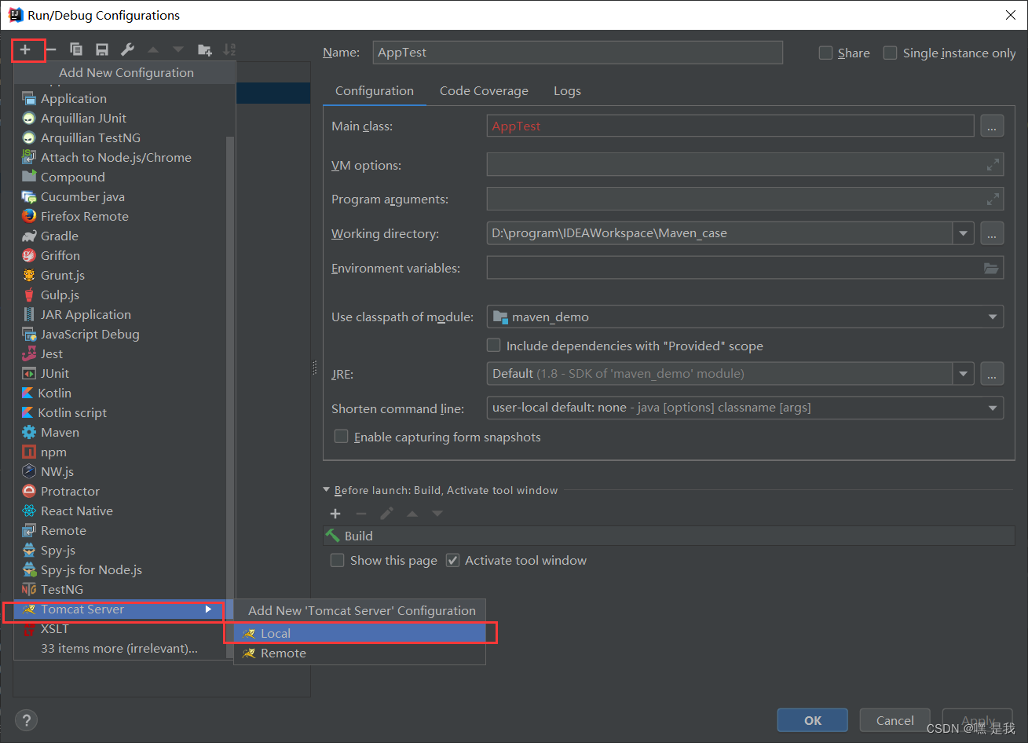
Task: Open Working directory dropdown arrow
Action: coord(964,233)
